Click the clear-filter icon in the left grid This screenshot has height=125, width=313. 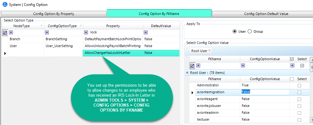5,32
